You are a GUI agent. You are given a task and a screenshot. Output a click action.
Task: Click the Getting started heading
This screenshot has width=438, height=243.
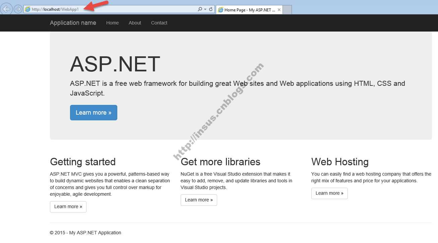[83, 162]
